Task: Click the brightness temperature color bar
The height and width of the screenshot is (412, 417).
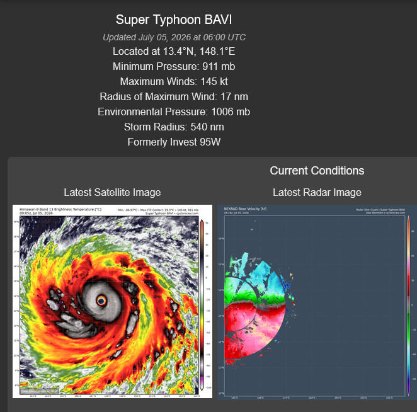Action: [x=202, y=305]
